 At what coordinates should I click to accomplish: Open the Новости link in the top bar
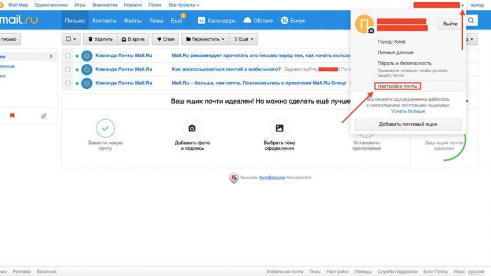tap(133, 5)
